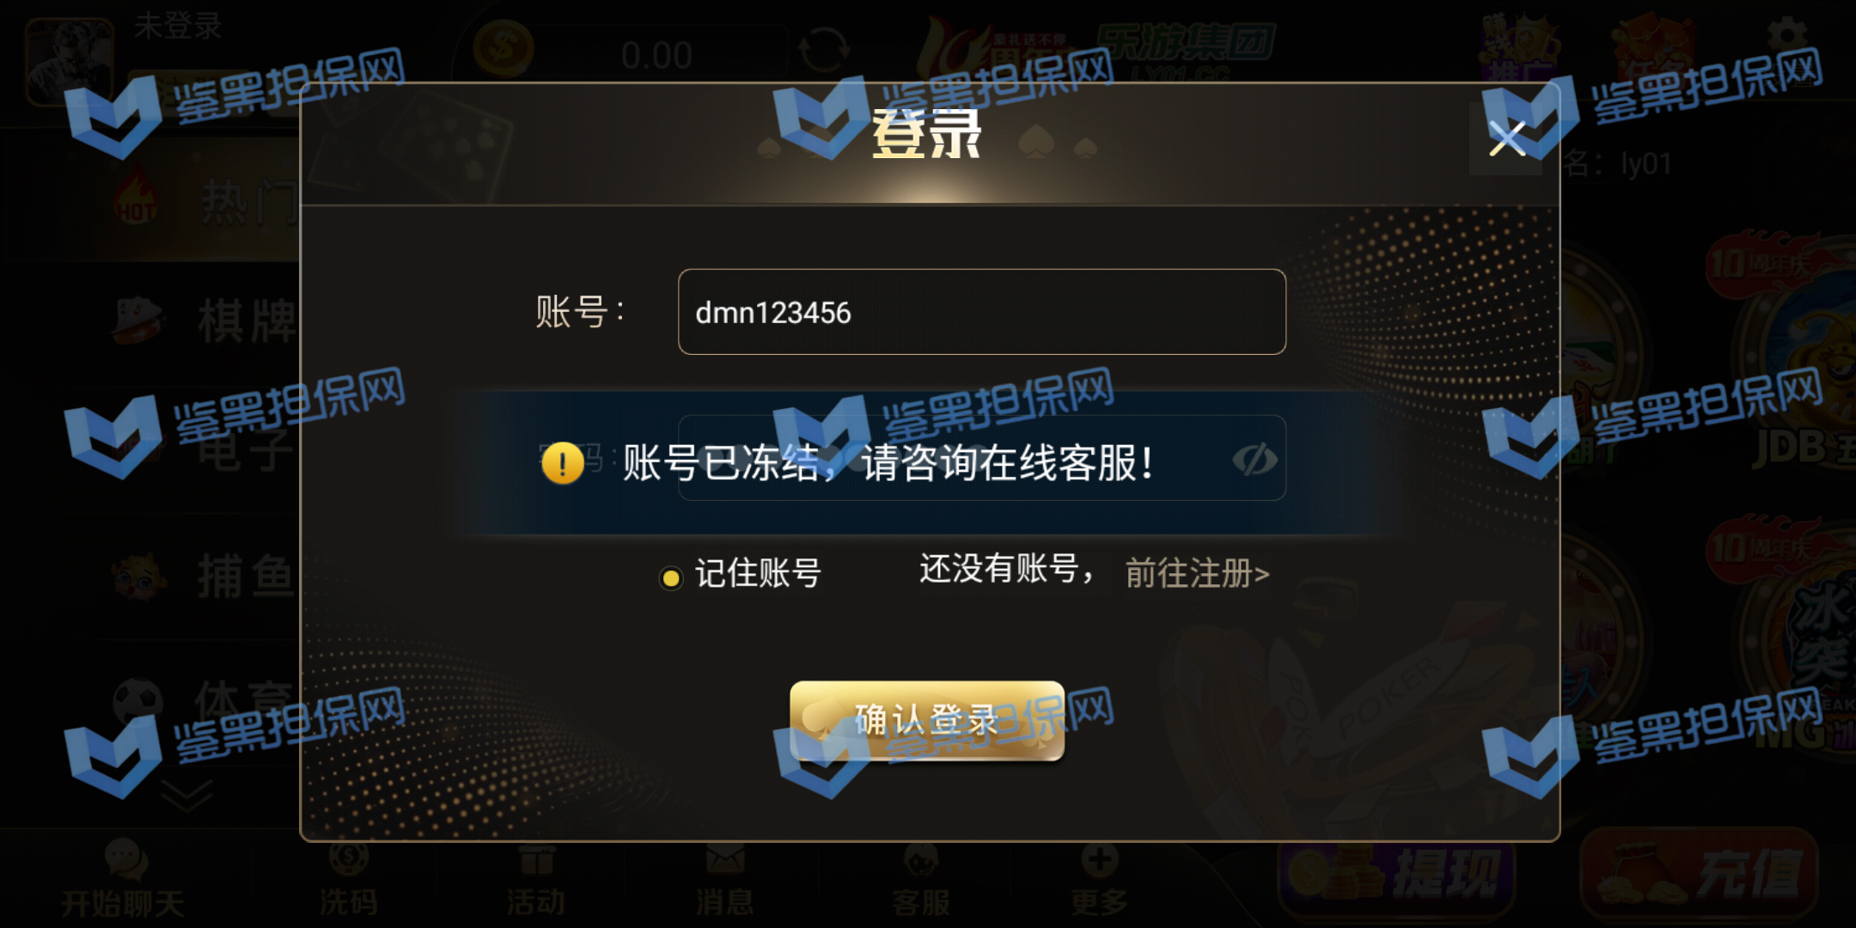Viewport: 1856px width, 928px height.
Task: Expand sidebar with down chevron arrow
Action: point(186,797)
